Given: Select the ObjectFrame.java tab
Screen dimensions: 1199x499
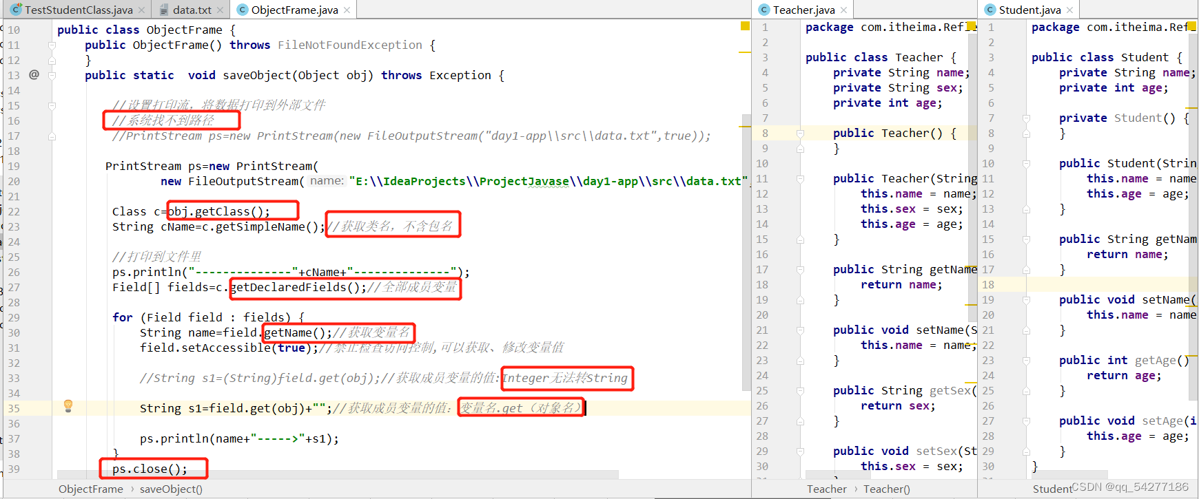Looking at the screenshot, I should (x=294, y=10).
